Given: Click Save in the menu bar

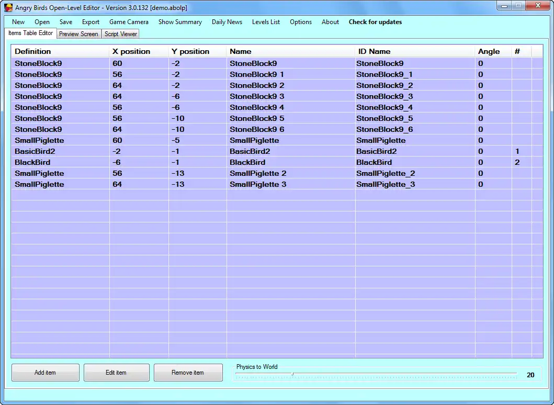Looking at the screenshot, I should (x=66, y=22).
